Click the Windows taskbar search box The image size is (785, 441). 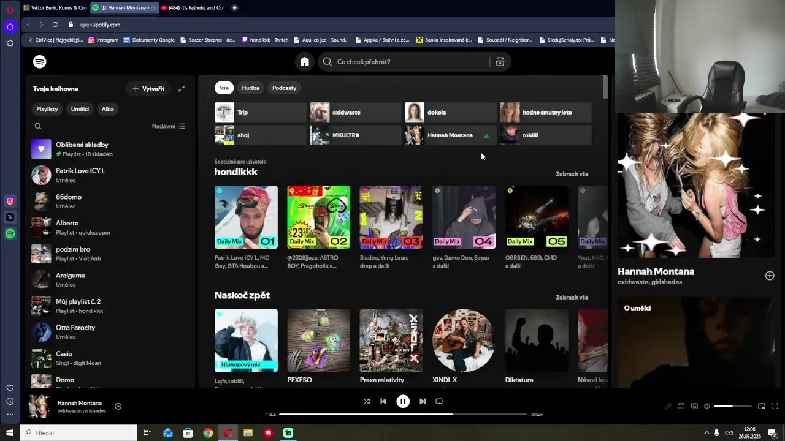point(78,433)
